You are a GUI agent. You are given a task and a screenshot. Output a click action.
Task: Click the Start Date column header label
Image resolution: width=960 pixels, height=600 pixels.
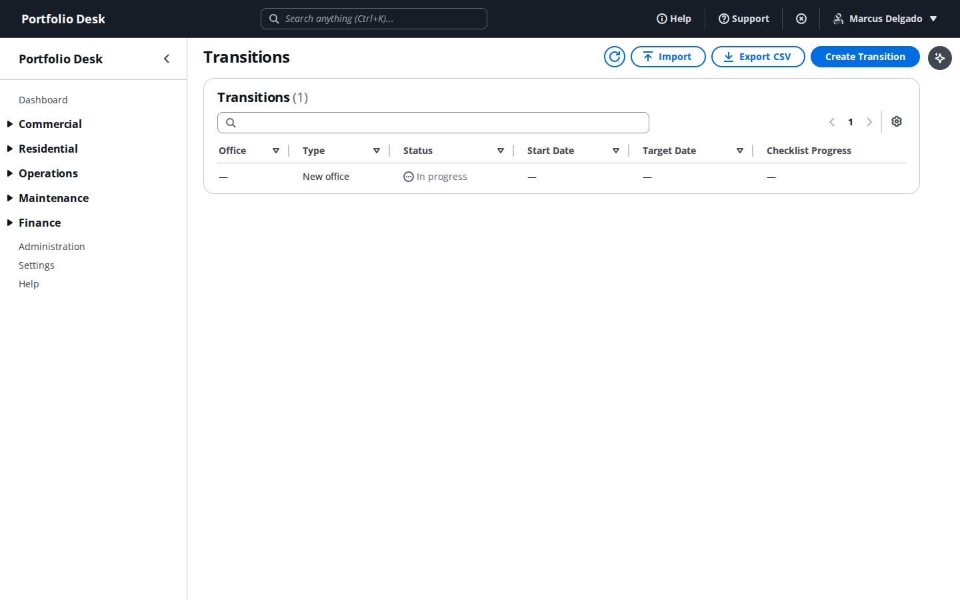pyautogui.click(x=551, y=151)
